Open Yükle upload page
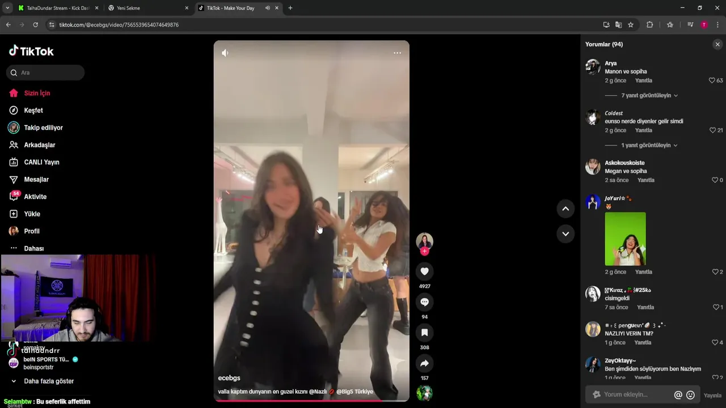The image size is (726, 408). (x=32, y=214)
